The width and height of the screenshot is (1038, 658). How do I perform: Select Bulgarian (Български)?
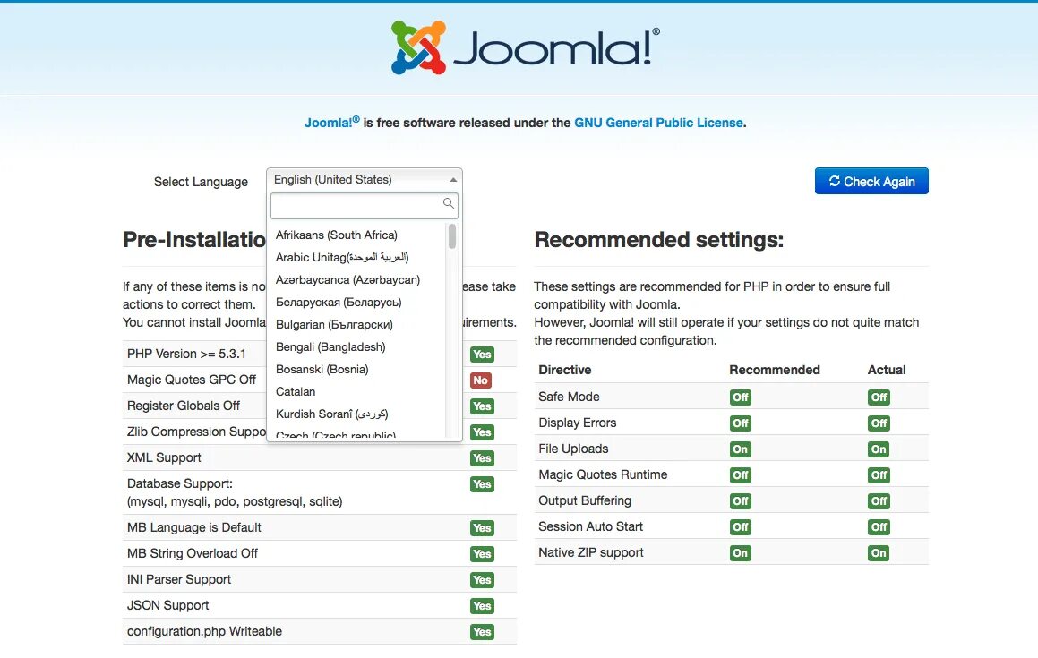tap(334, 324)
